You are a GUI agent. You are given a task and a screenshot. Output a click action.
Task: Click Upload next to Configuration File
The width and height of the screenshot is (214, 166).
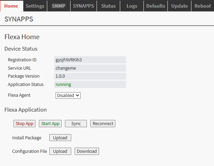[60, 151]
